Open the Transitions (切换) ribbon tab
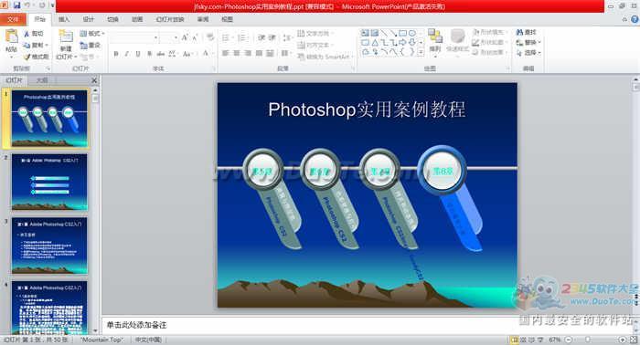The width and height of the screenshot is (640, 345). [x=112, y=19]
